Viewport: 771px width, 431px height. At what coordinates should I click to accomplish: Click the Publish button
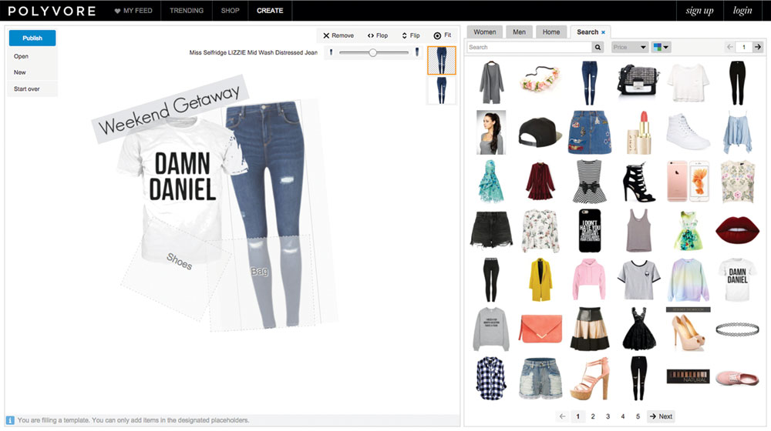pyautogui.click(x=32, y=38)
